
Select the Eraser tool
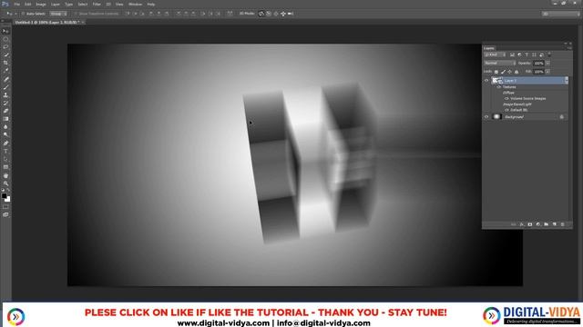click(x=5, y=111)
